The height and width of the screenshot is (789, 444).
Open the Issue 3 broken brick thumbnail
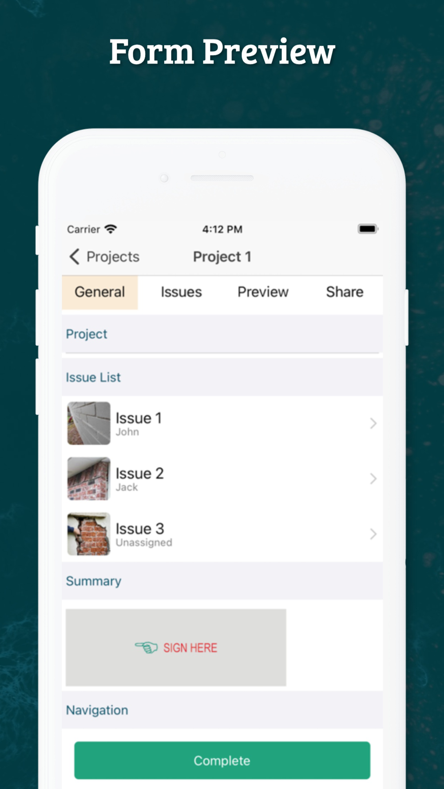click(x=89, y=534)
